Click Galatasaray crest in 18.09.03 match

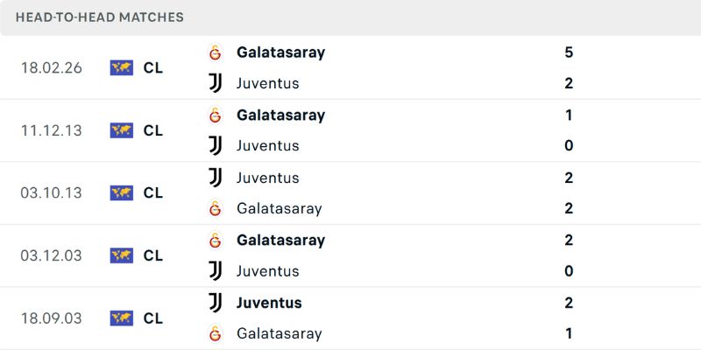(x=216, y=333)
